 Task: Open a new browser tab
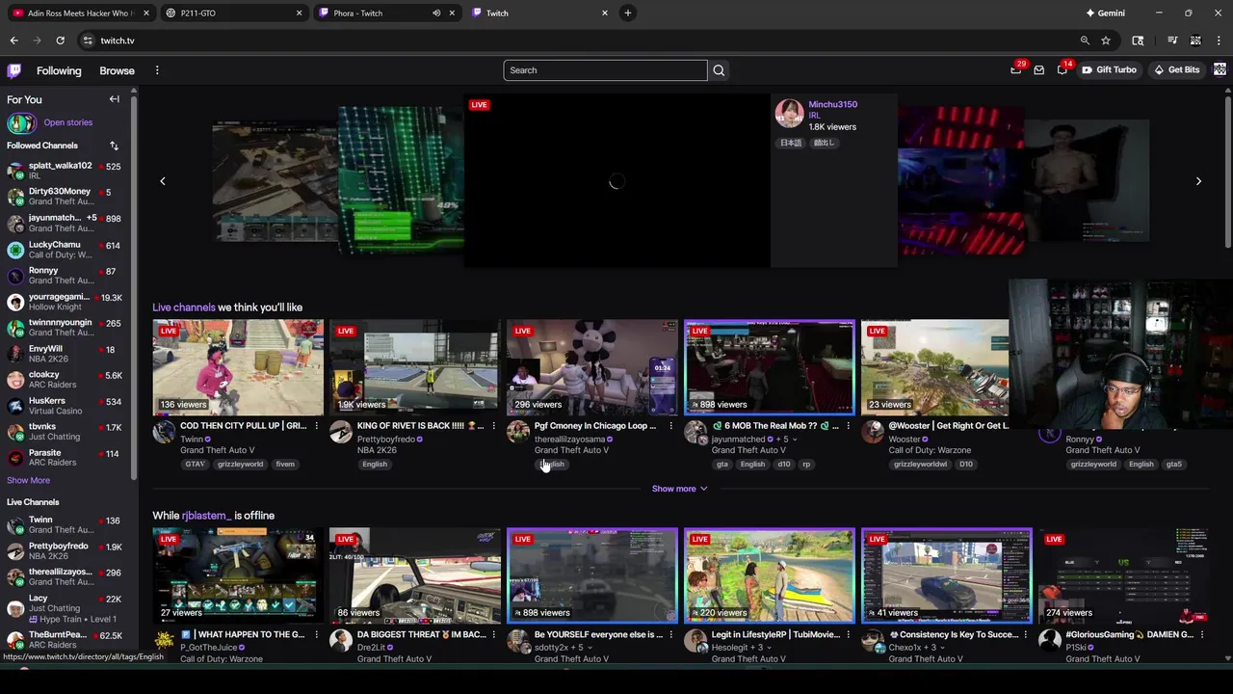628,13
